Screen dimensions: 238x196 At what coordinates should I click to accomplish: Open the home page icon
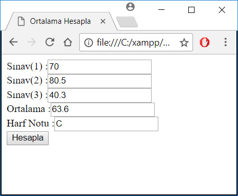pyautogui.click(x=68, y=42)
